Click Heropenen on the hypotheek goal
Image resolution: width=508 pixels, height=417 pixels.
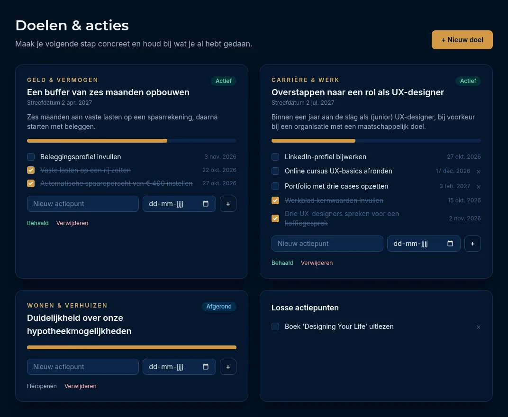point(42,386)
